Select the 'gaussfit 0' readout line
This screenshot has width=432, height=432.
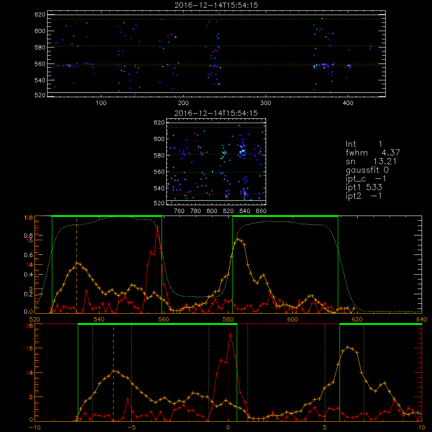[367, 170]
